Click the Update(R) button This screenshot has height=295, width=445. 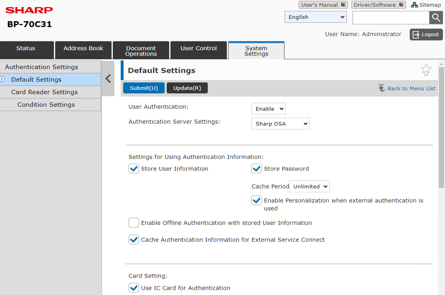point(187,88)
